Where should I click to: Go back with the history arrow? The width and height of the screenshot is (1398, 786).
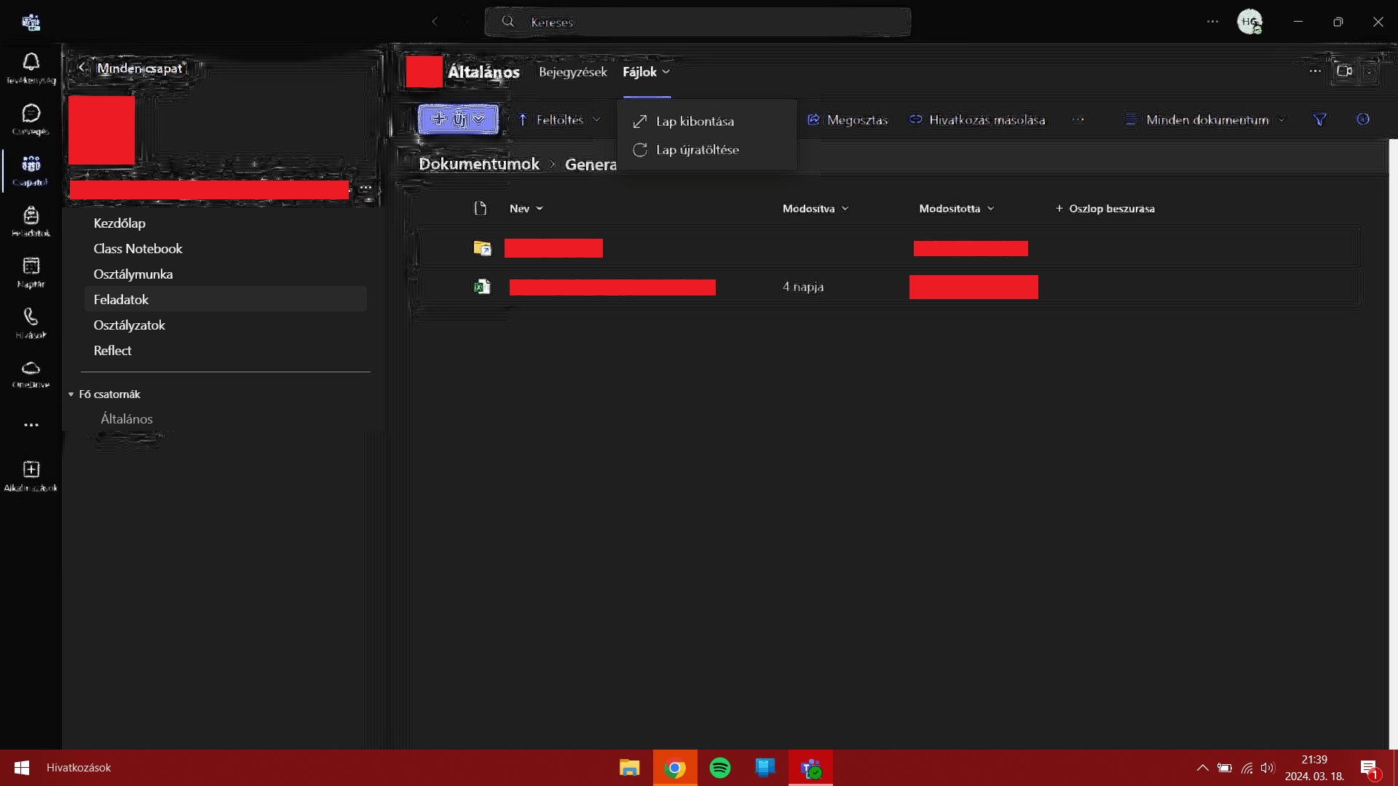pyautogui.click(x=435, y=22)
